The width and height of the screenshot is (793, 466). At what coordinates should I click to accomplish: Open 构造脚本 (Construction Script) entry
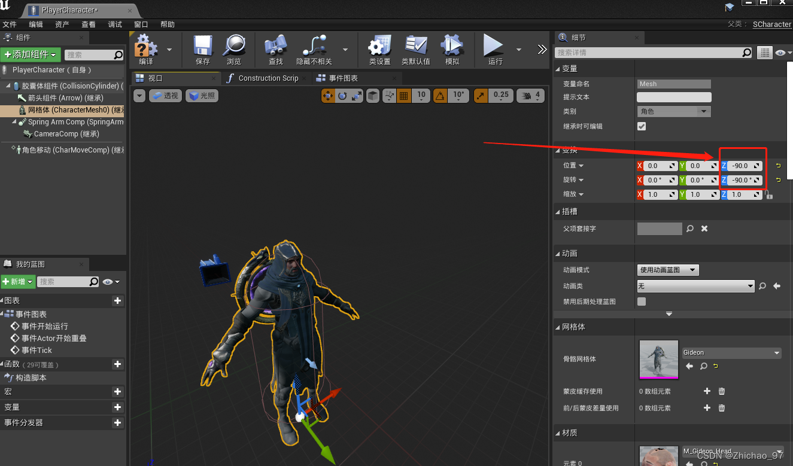pos(31,378)
